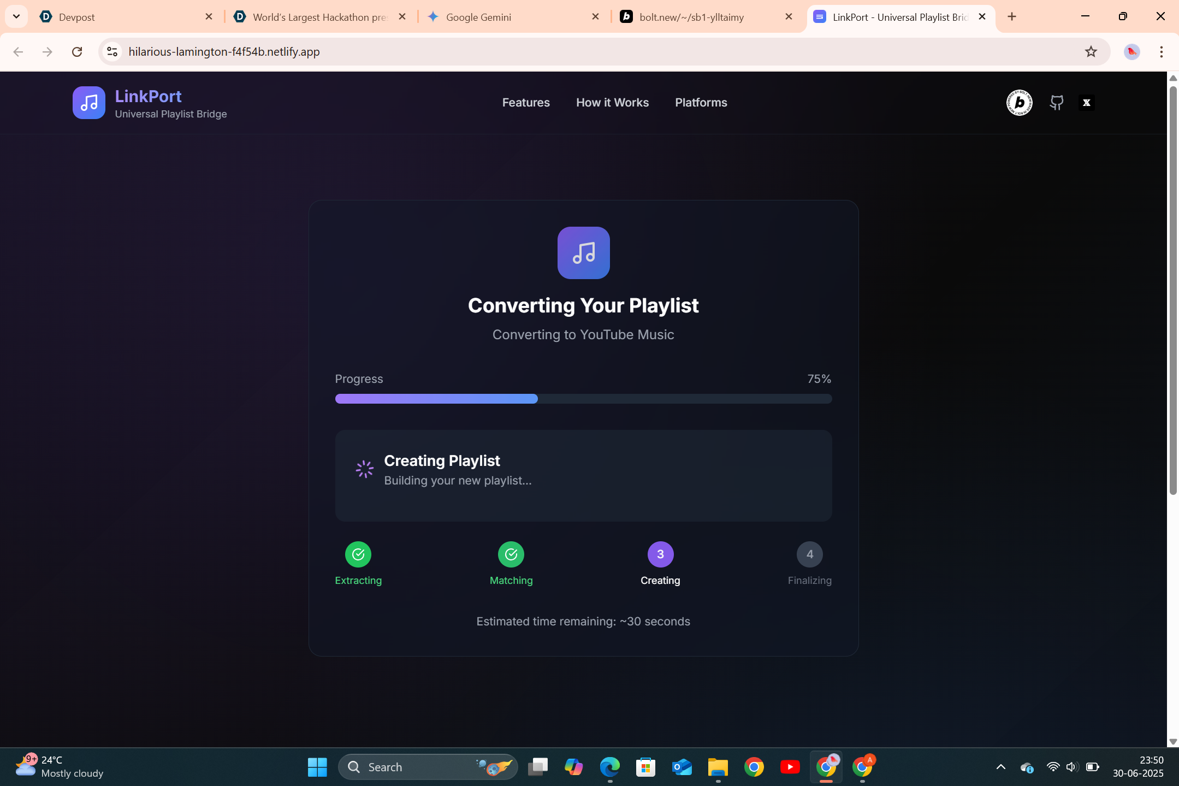Click the X social icon in header

[1086, 103]
